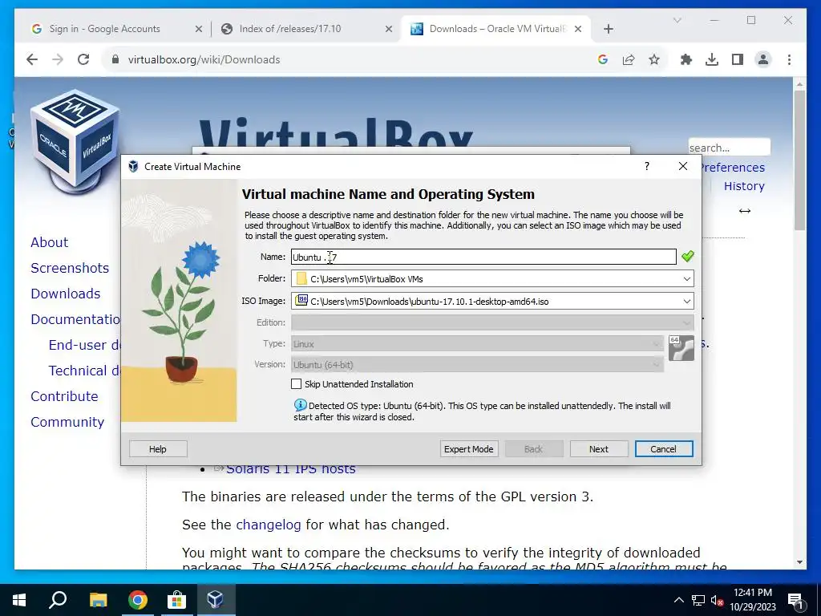The width and height of the screenshot is (821, 616).
Task: Open the changelog link
Action: (268, 525)
